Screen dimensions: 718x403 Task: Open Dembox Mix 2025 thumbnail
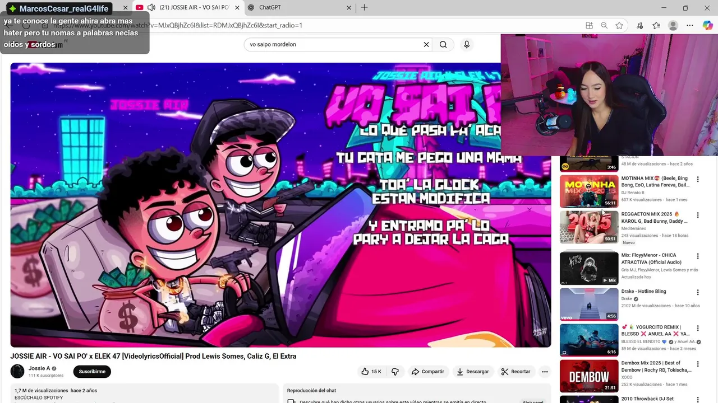click(589, 376)
